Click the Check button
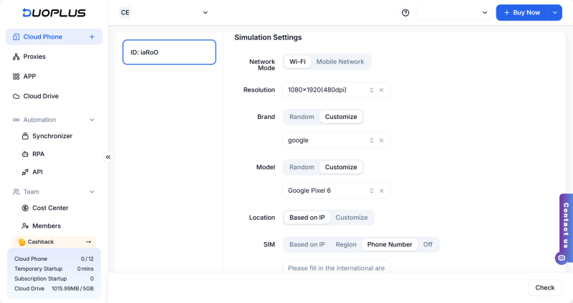The image size is (573, 303). [x=544, y=287]
